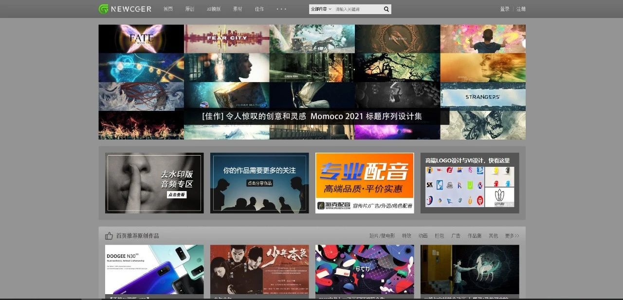The image size is (623, 300).
Task: Open the FEAR CITY thumbnail
Action: coord(227,39)
